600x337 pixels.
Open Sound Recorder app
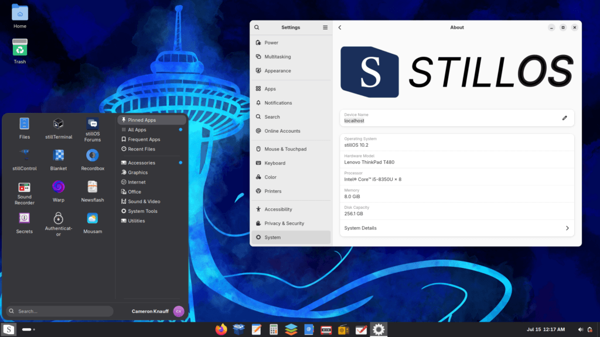(24, 193)
